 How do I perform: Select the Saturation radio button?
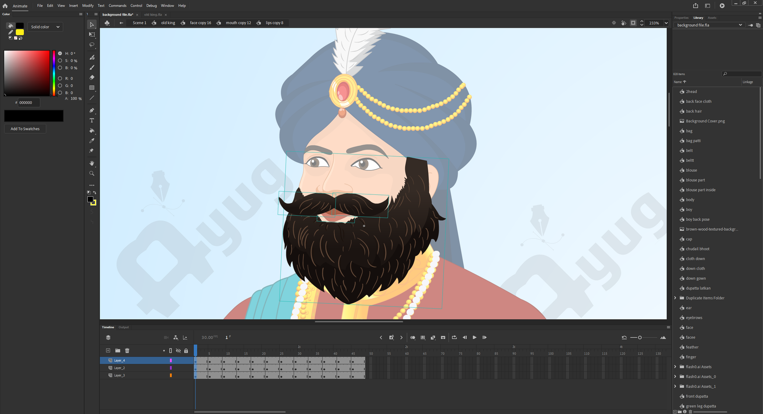(x=60, y=61)
